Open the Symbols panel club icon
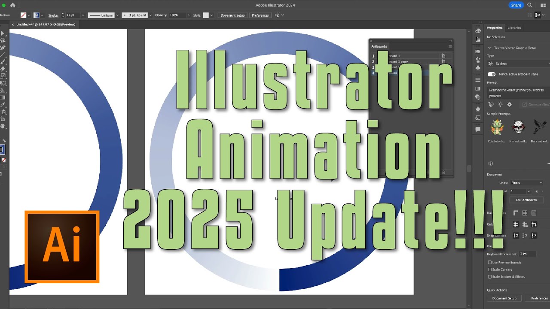550x309 pixels. pyautogui.click(x=478, y=68)
